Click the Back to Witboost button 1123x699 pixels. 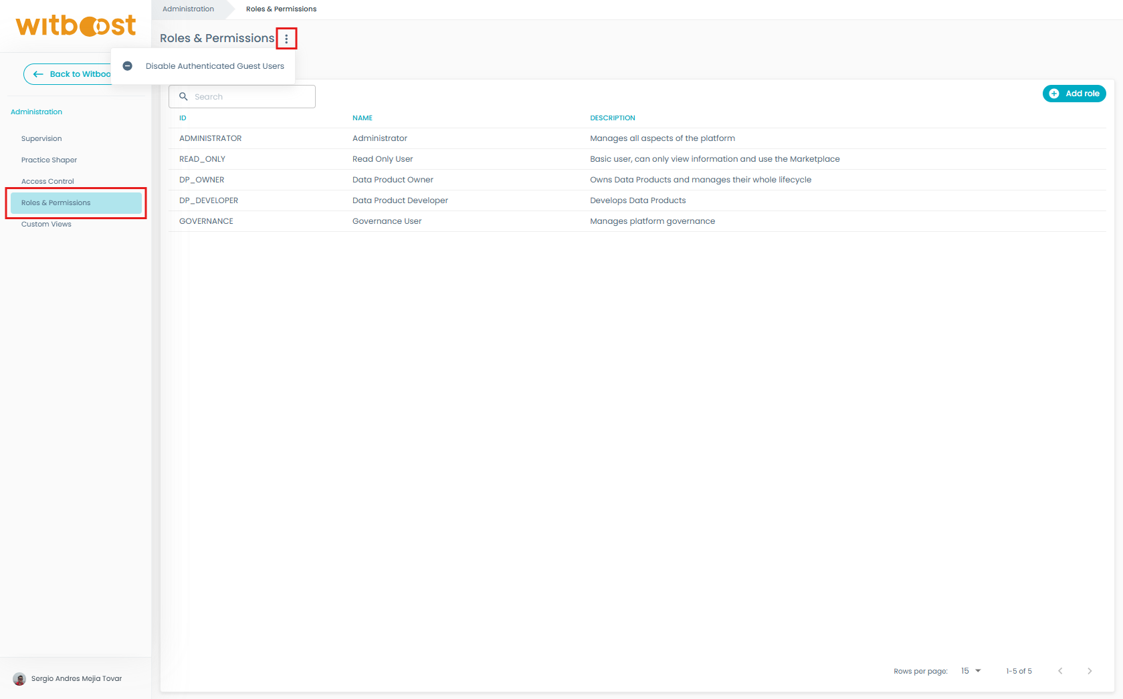(68, 74)
